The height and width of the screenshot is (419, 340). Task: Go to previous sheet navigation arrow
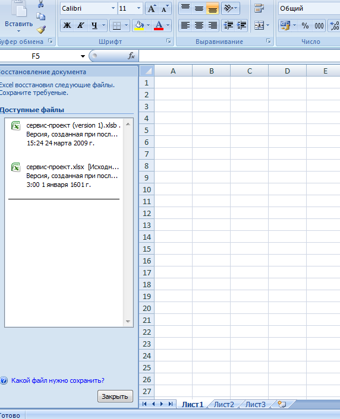153,404
